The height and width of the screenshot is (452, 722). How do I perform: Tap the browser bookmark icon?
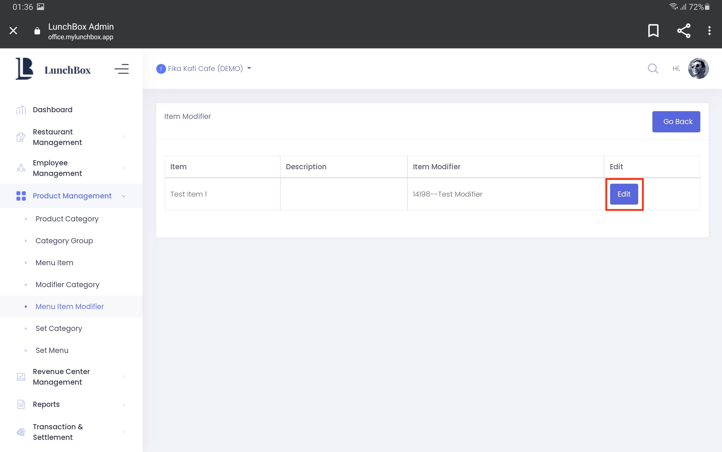[653, 30]
